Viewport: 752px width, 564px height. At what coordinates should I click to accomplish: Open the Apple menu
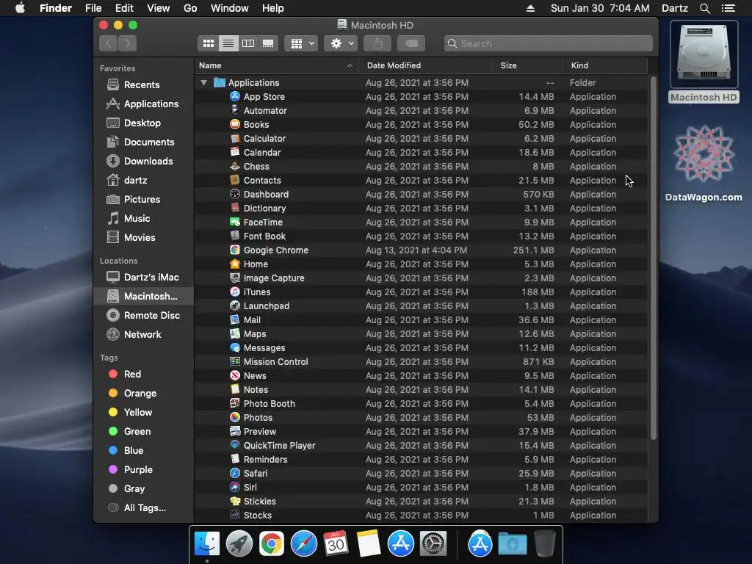pos(20,8)
